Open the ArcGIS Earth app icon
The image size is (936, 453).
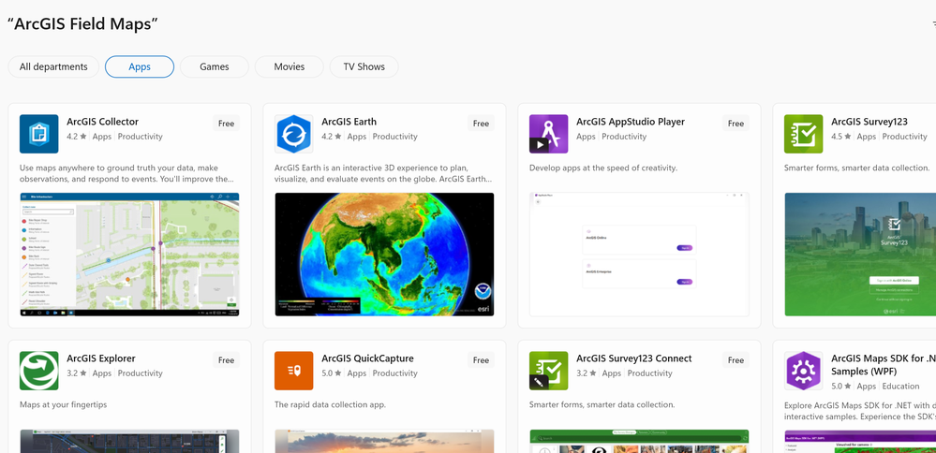[x=293, y=134]
